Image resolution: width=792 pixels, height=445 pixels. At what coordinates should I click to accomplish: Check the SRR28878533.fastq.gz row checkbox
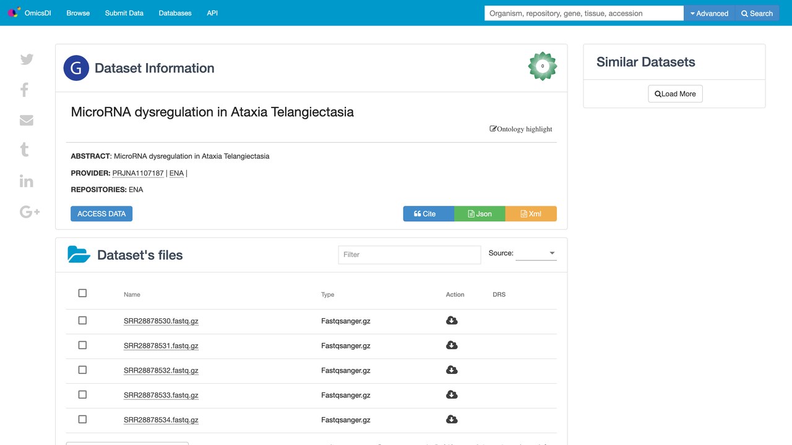click(x=82, y=394)
